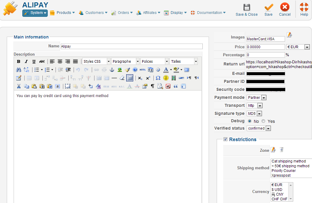Click the Price value field
The width and height of the screenshot is (312, 203).
266,47
